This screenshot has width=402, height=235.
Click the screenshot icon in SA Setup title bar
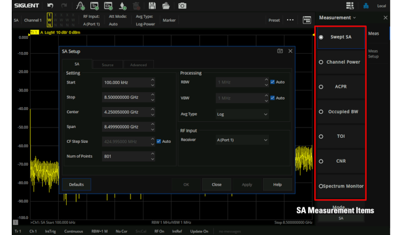280,51
